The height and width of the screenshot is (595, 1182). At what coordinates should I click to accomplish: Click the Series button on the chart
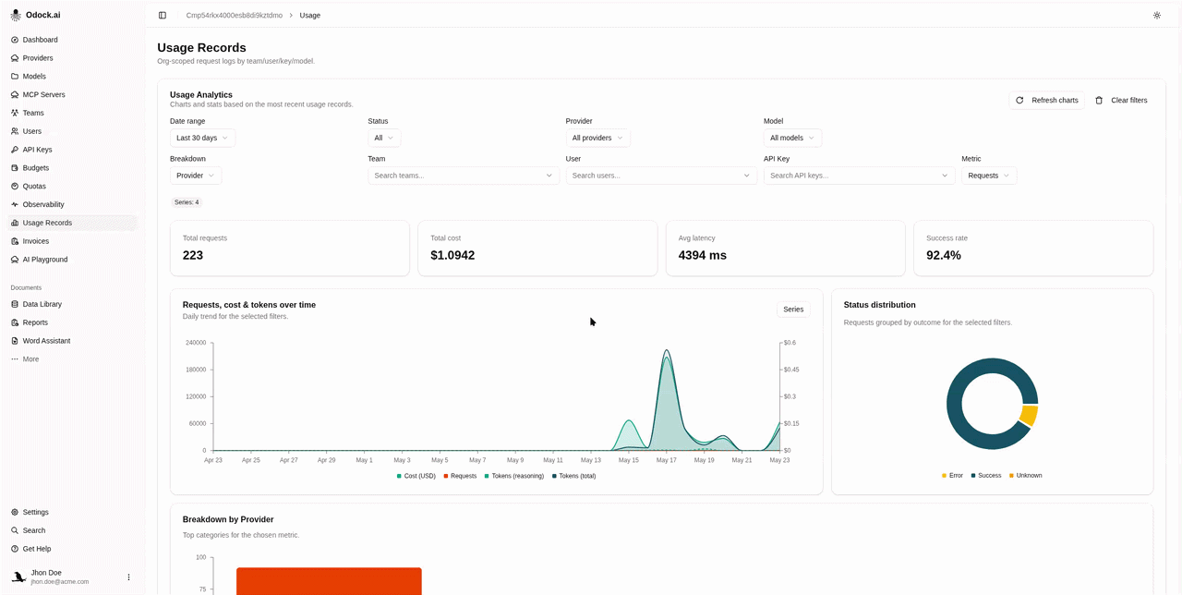[793, 310]
